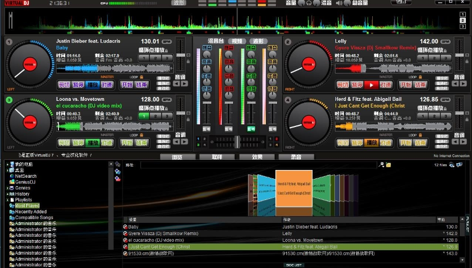This screenshot has width=472, height=268.
Task: Click the BPM tag on deck 1
Action: [x=167, y=42]
